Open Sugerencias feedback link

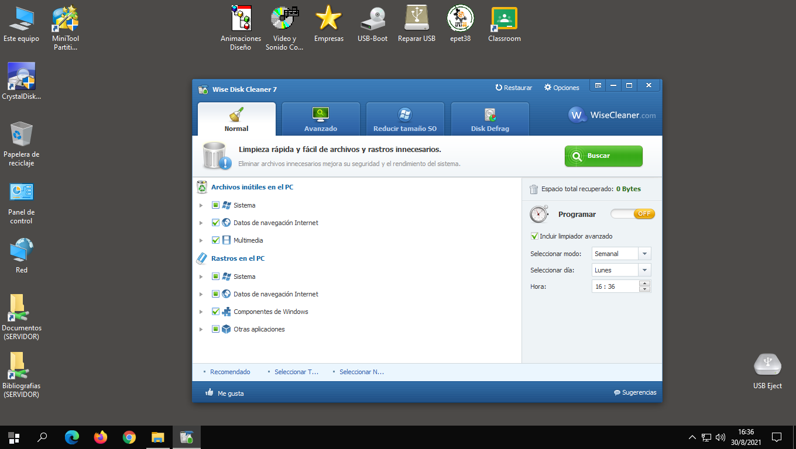635,392
